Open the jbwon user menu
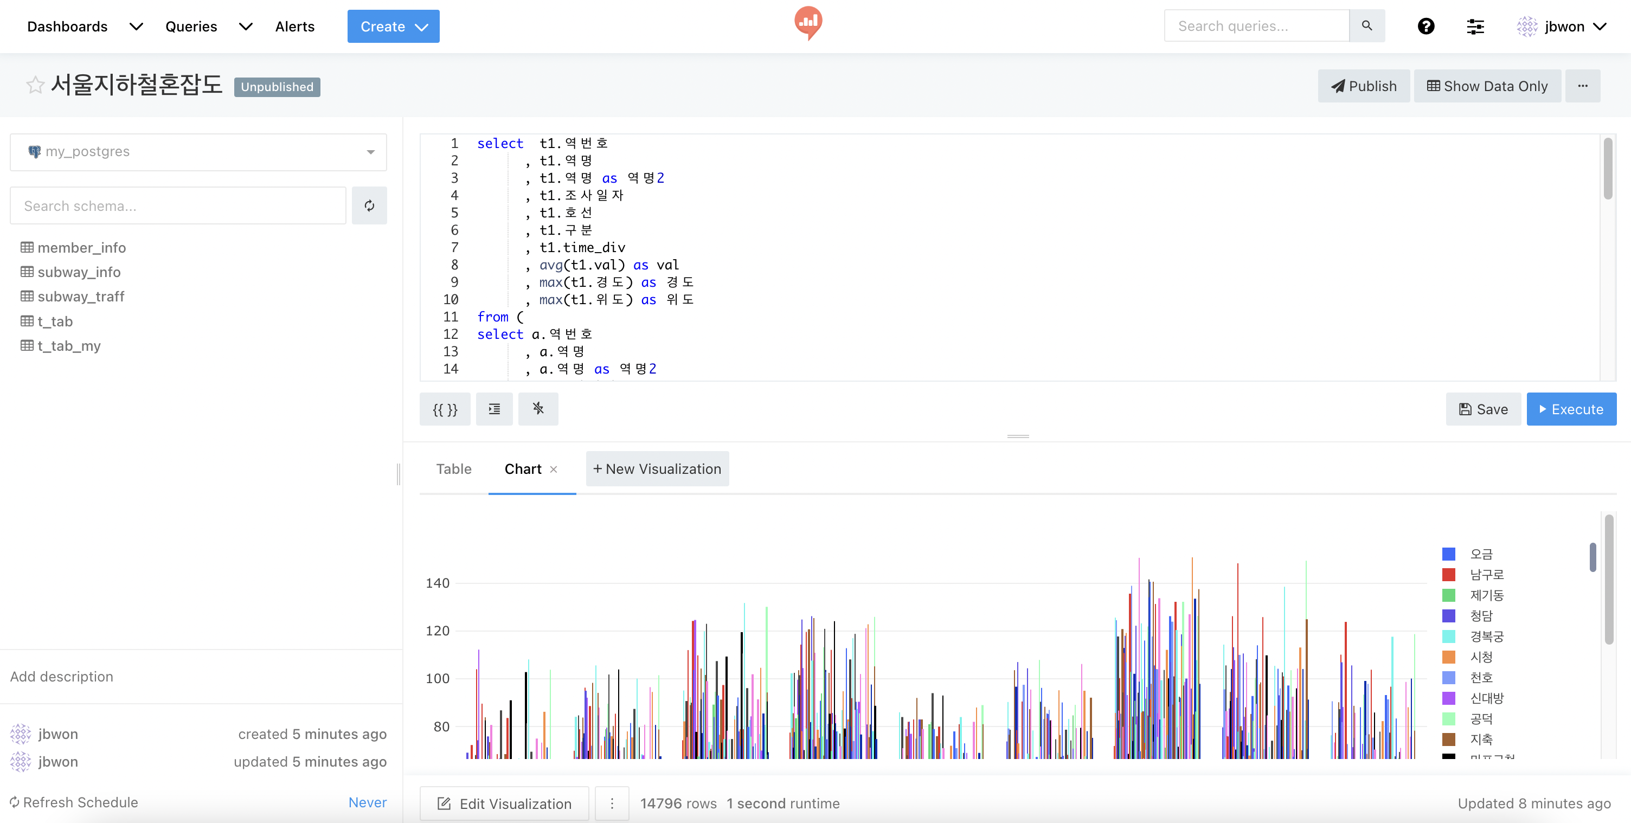 coord(1563,27)
